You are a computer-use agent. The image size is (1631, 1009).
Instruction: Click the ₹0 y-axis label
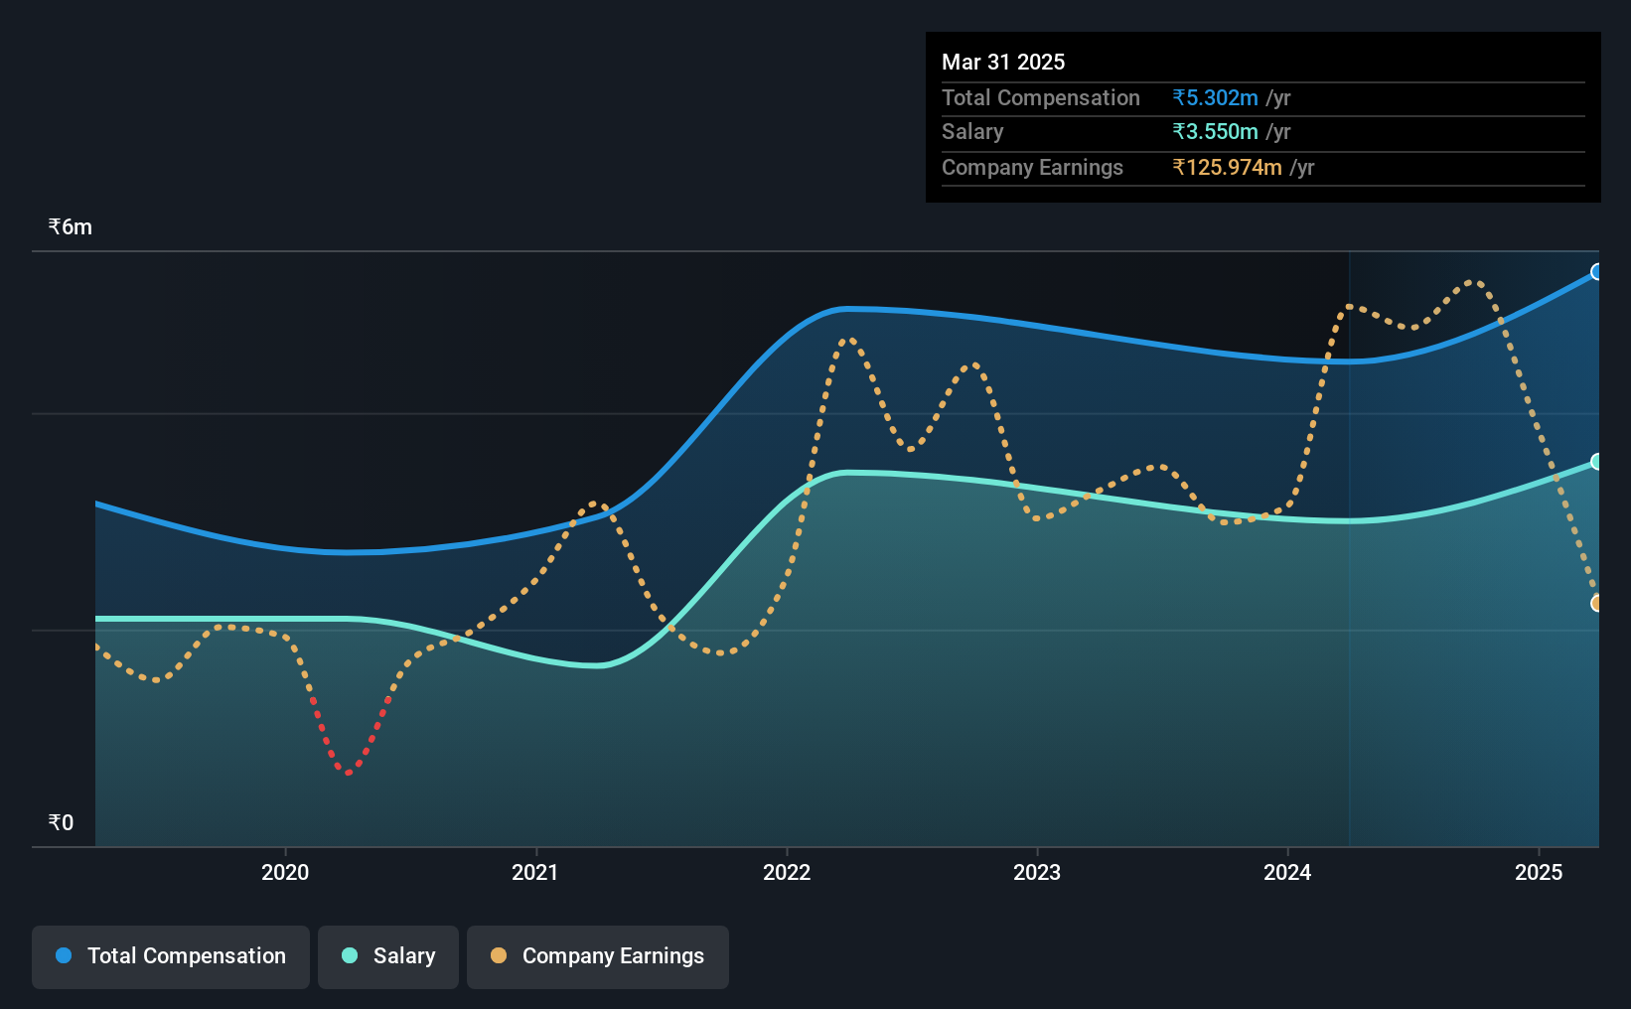62,823
